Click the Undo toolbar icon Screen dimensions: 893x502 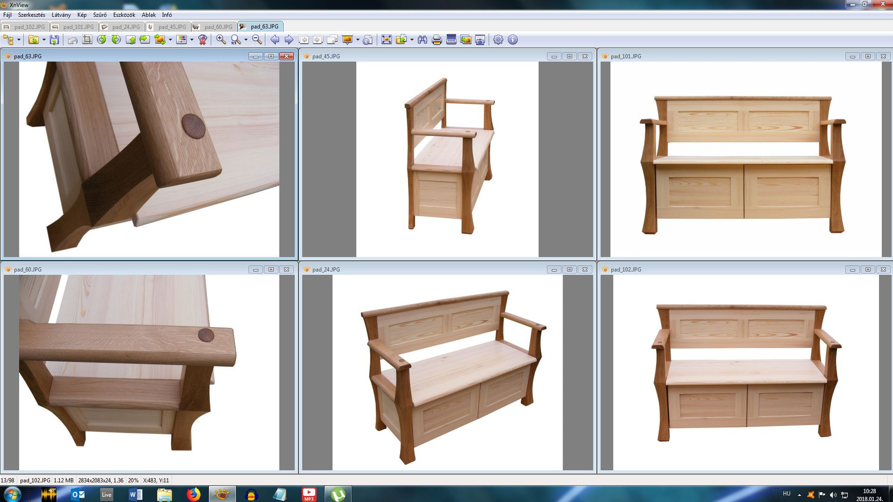73,40
